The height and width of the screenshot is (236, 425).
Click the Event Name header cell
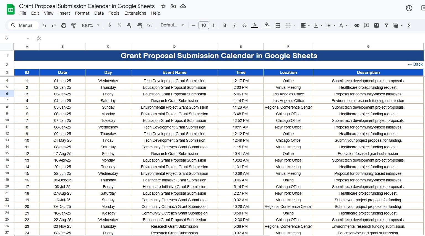tap(174, 73)
